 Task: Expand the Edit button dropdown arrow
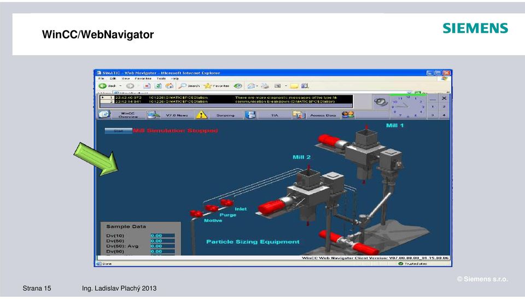[286, 86]
